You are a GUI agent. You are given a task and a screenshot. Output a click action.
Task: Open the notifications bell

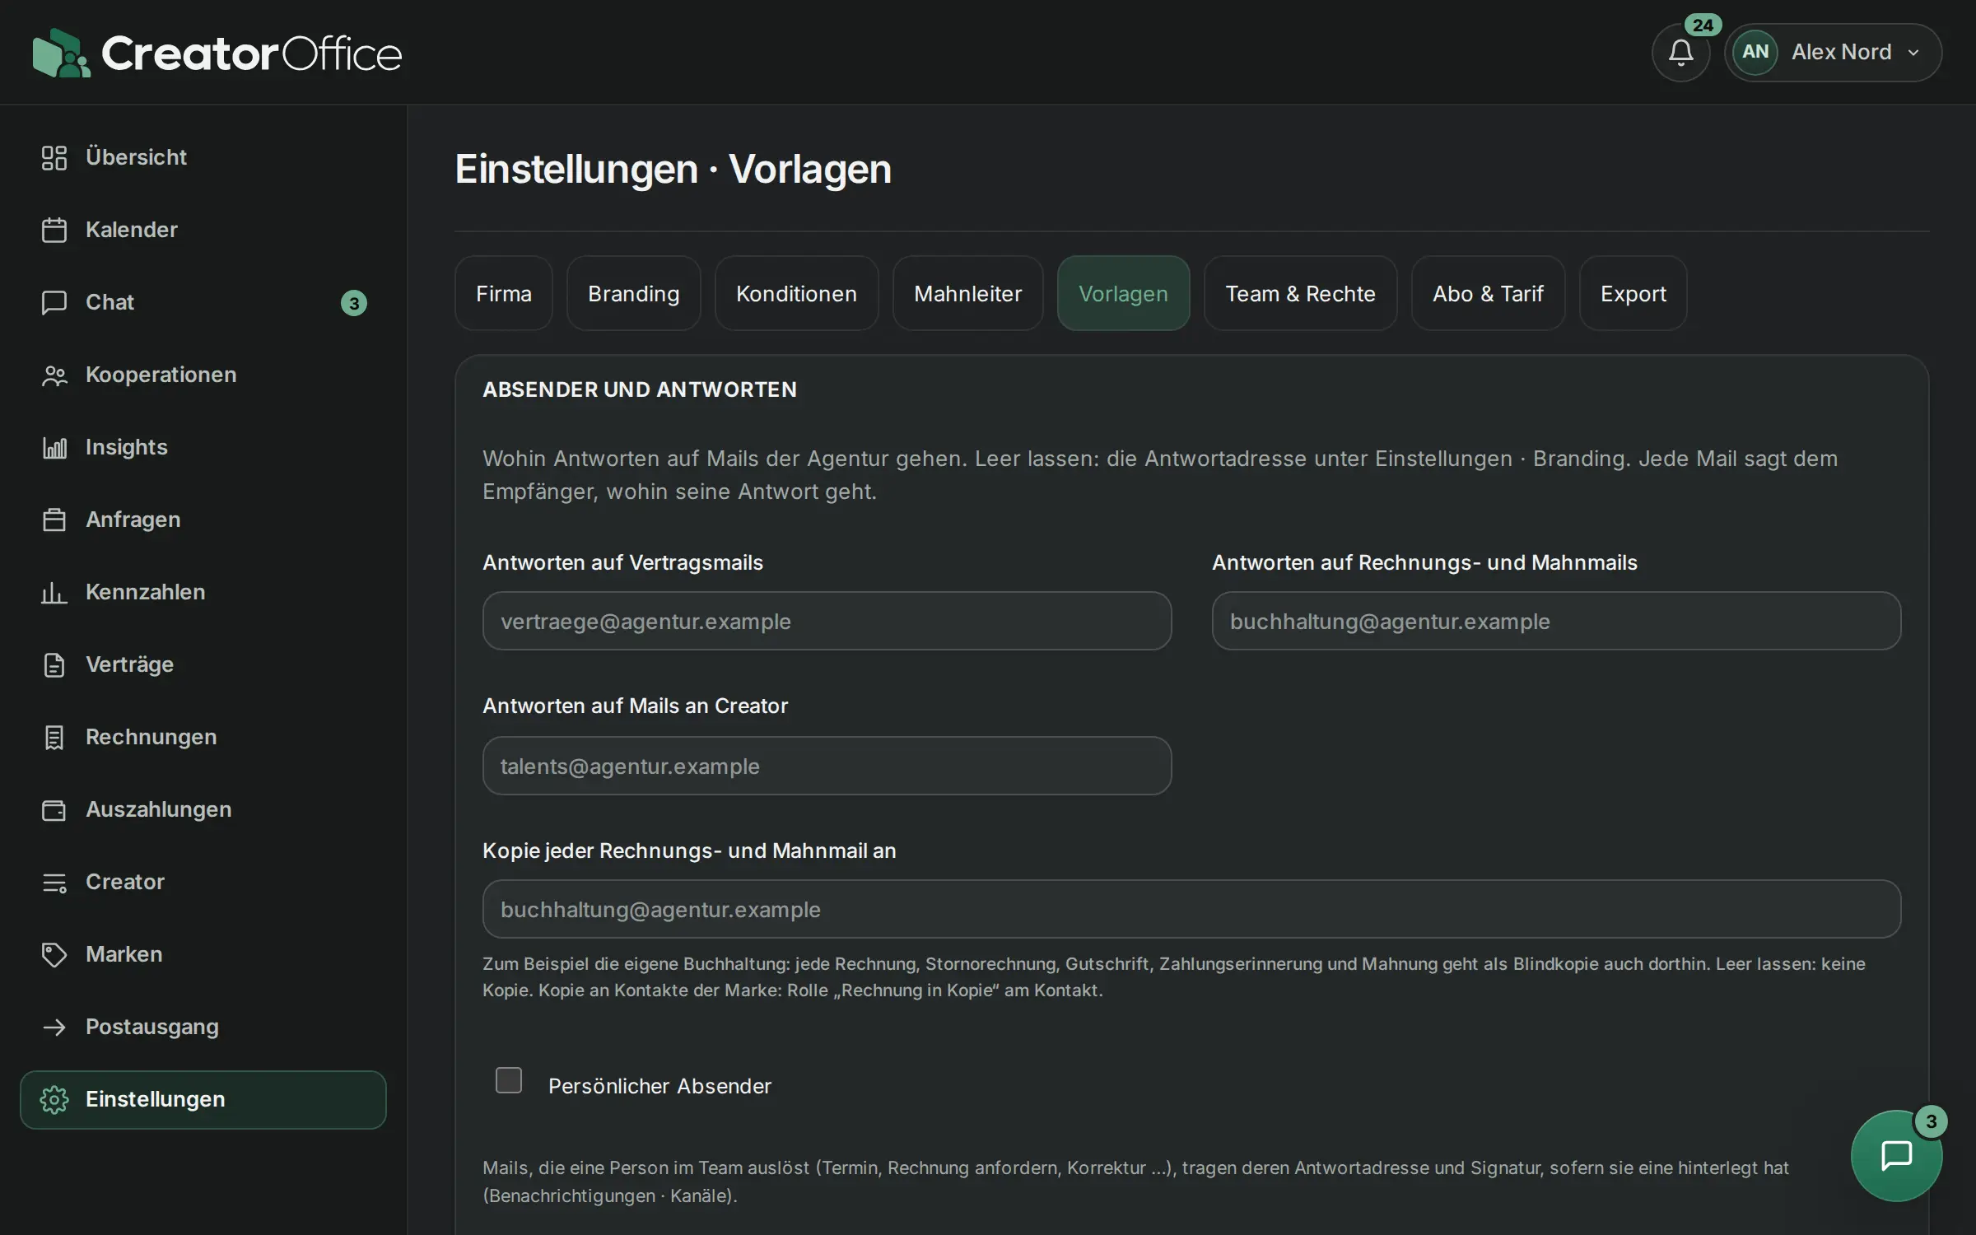[1680, 53]
